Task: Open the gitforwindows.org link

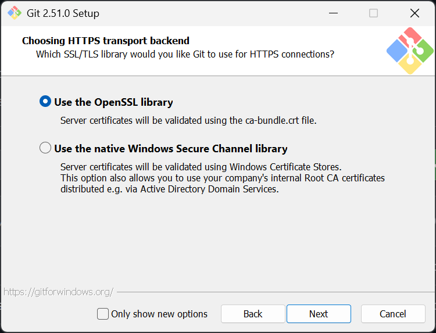Action: 58,292
